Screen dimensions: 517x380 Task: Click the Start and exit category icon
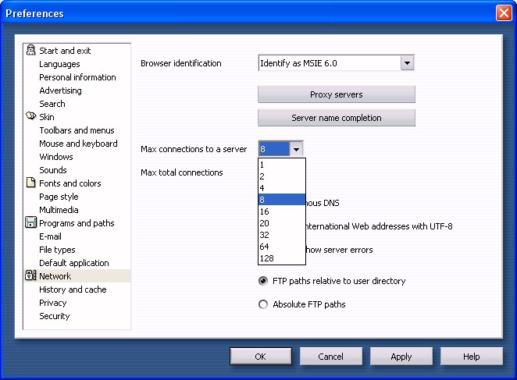tap(30, 51)
